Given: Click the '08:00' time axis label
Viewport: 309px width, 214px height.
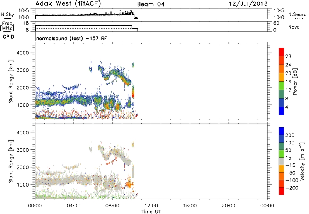Looking at the screenshot, I should pos(112,206).
